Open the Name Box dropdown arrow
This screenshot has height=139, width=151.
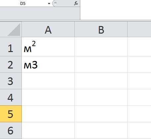[49, 4]
